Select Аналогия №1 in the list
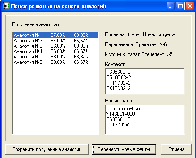The height and width of the screenshot is (158, 196). click(x=55, y=35)
